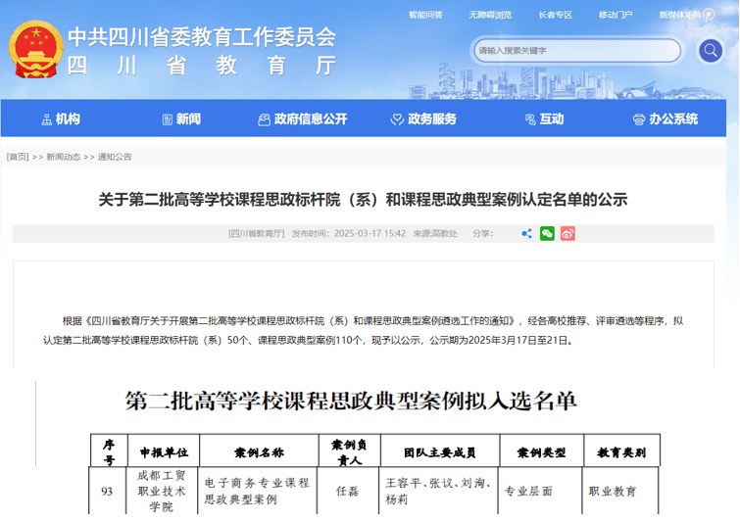Go to 首页 breadcrumb
Image resolution: width=740 pixels, height=522 pixels.
[18, 157]
